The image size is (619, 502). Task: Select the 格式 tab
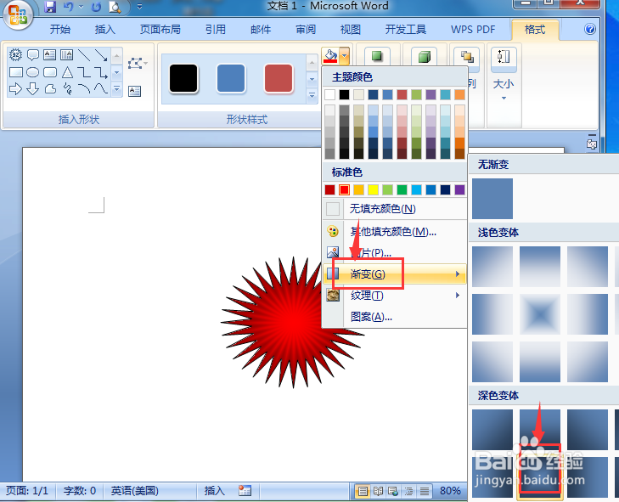[535, 29]
